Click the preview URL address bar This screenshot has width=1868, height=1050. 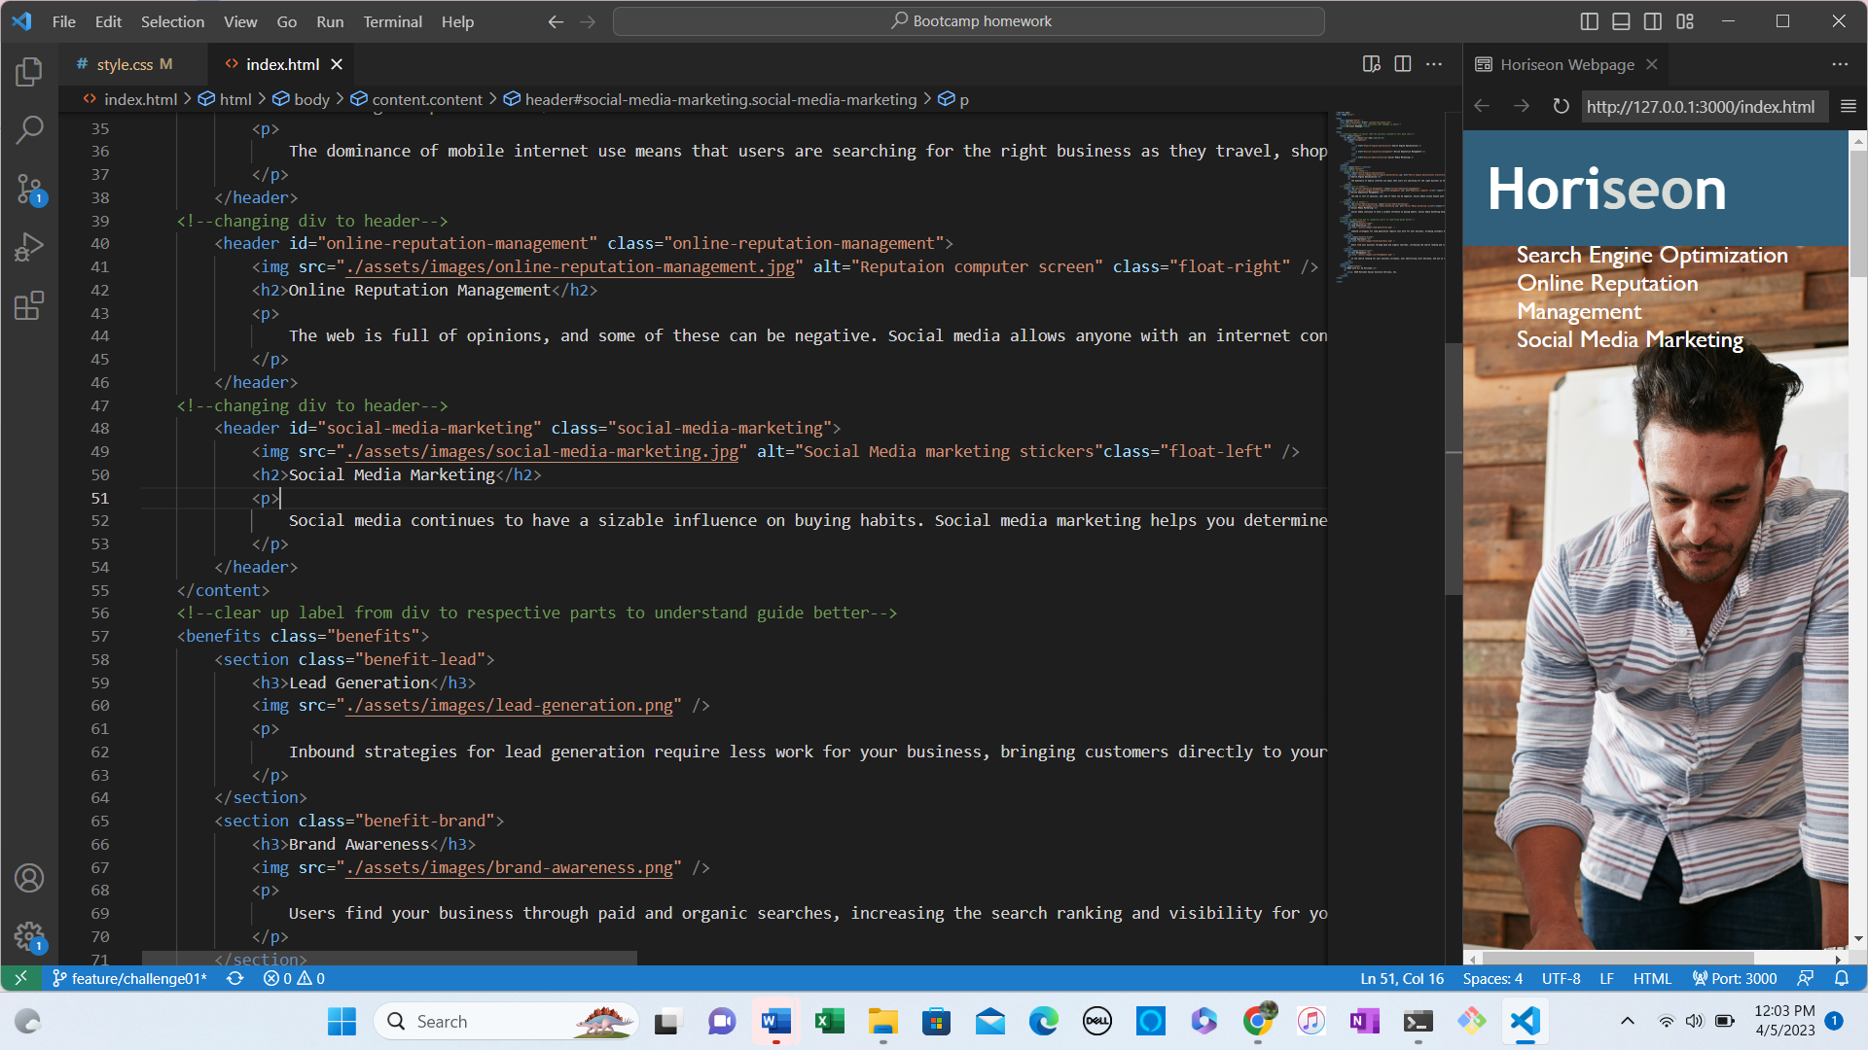(1703, 106)
